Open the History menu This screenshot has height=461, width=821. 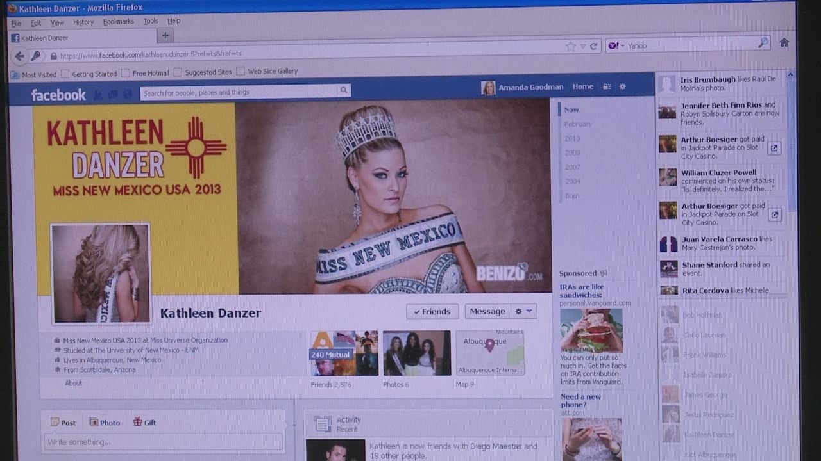point(83,22)
